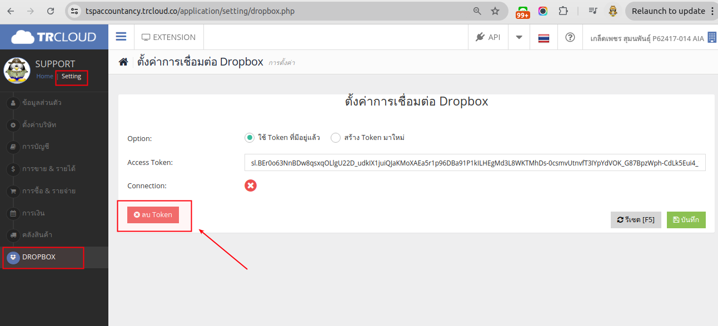This screenshot has width=718, height=326.
Task: Click the Chrome profile avatar
Action: click(x=613, y=11)
